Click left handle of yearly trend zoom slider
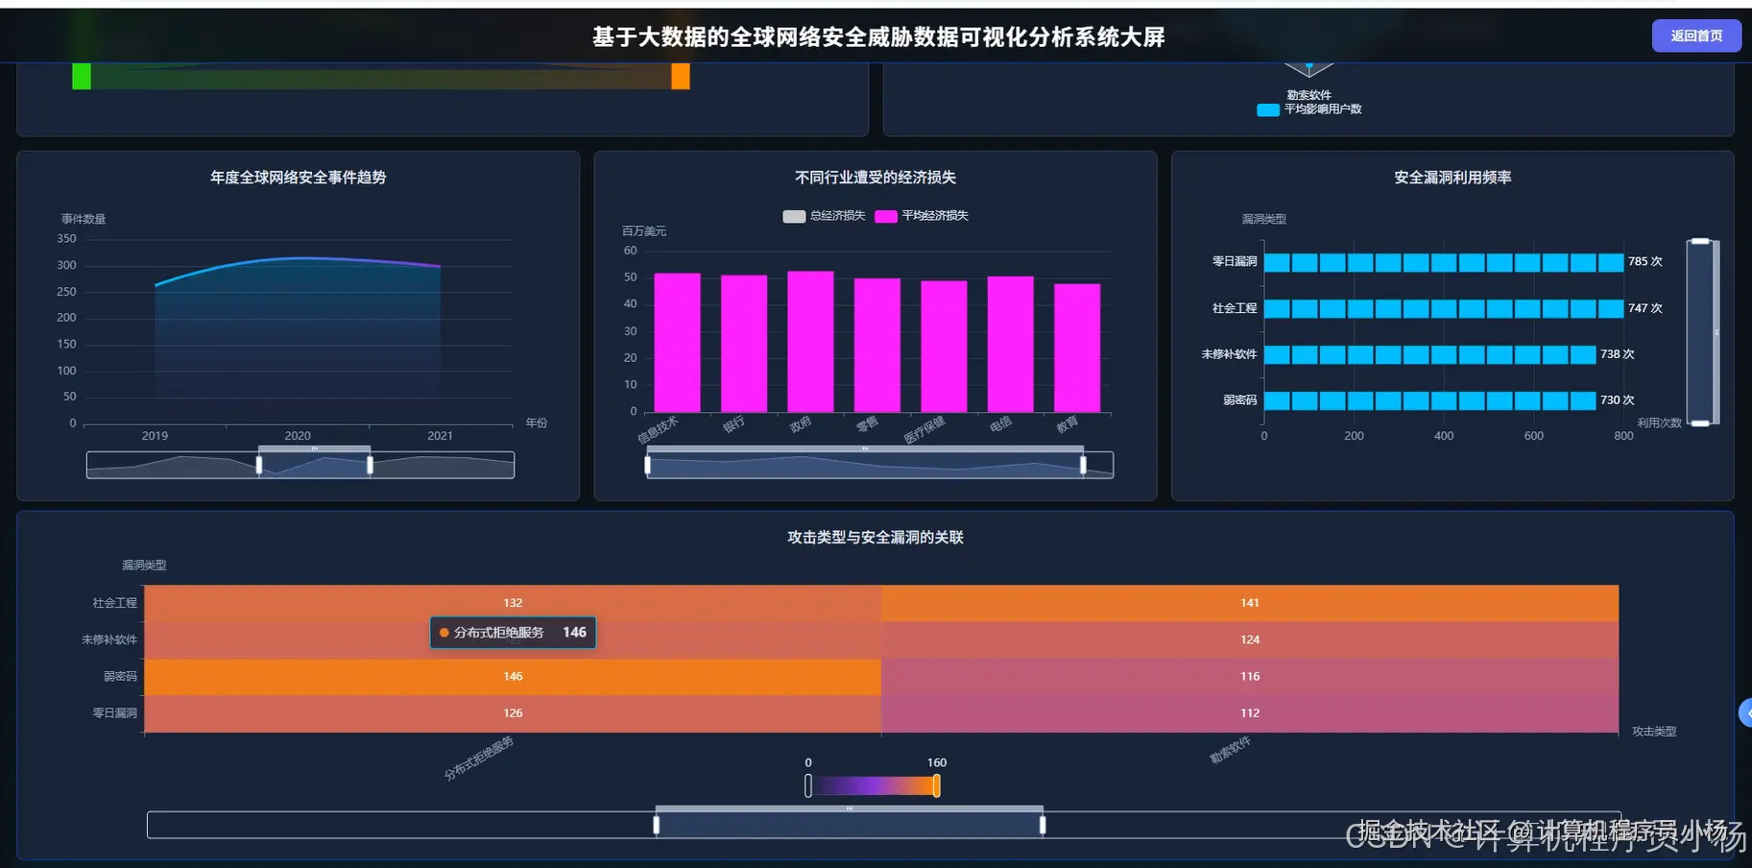The height and width of the screenshot is (868, 1752). [259, 466]
